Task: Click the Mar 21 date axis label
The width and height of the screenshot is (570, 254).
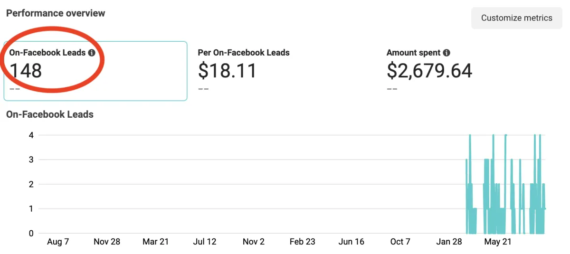Action: coord(156,242)
